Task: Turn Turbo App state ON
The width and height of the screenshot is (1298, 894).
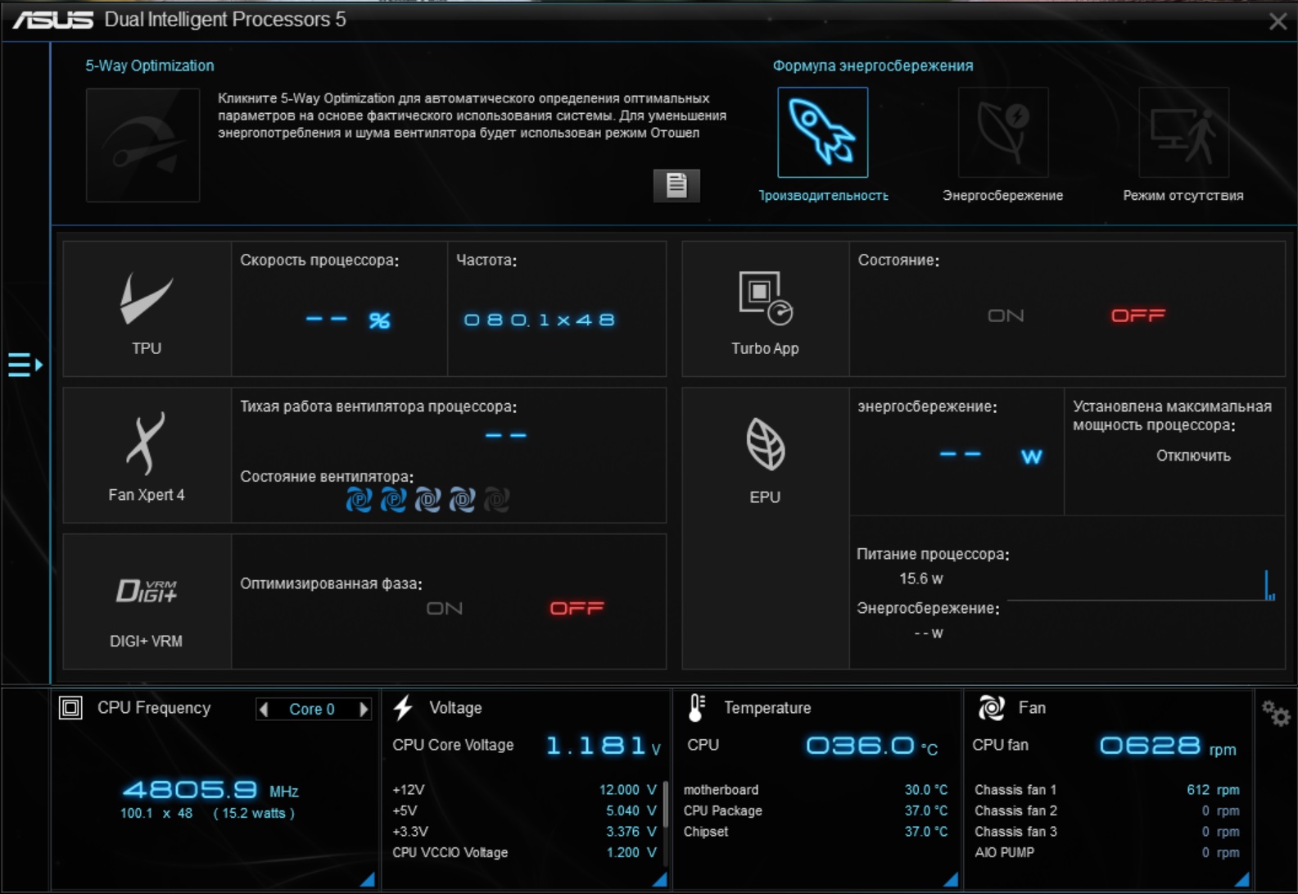Action: (x=1006, y=315)
